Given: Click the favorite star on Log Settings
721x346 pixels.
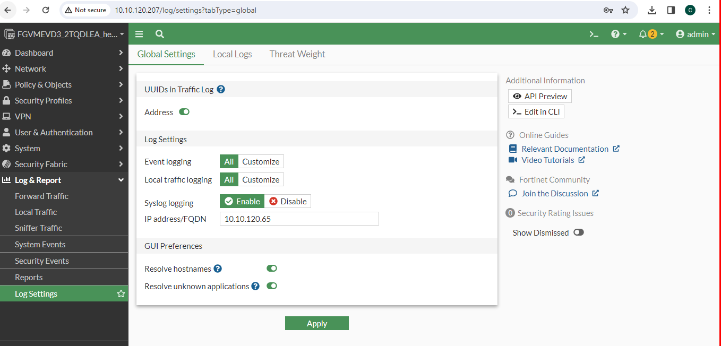Looking at the screenshot, I should [x=121, y=294].
